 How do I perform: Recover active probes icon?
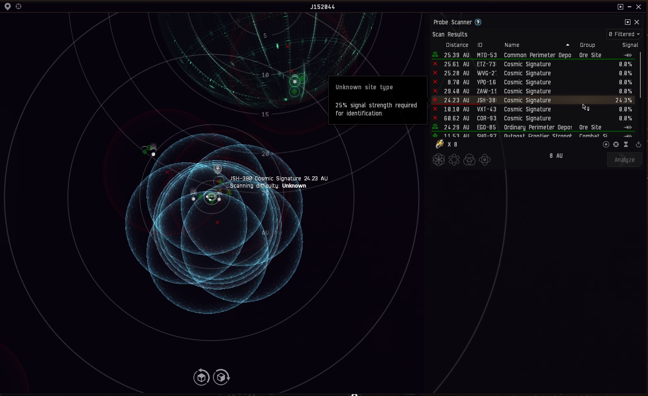point(639,144)
